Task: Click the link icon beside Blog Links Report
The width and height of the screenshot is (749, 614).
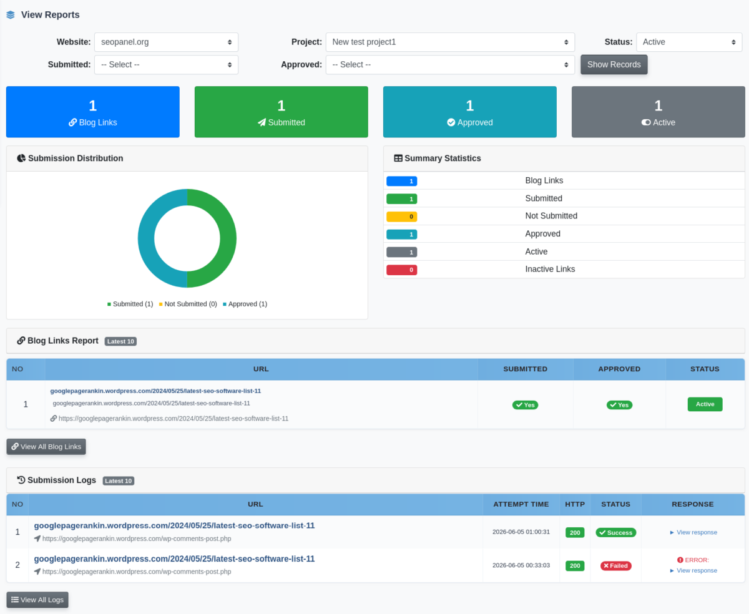Action: [x=21, y=341]
